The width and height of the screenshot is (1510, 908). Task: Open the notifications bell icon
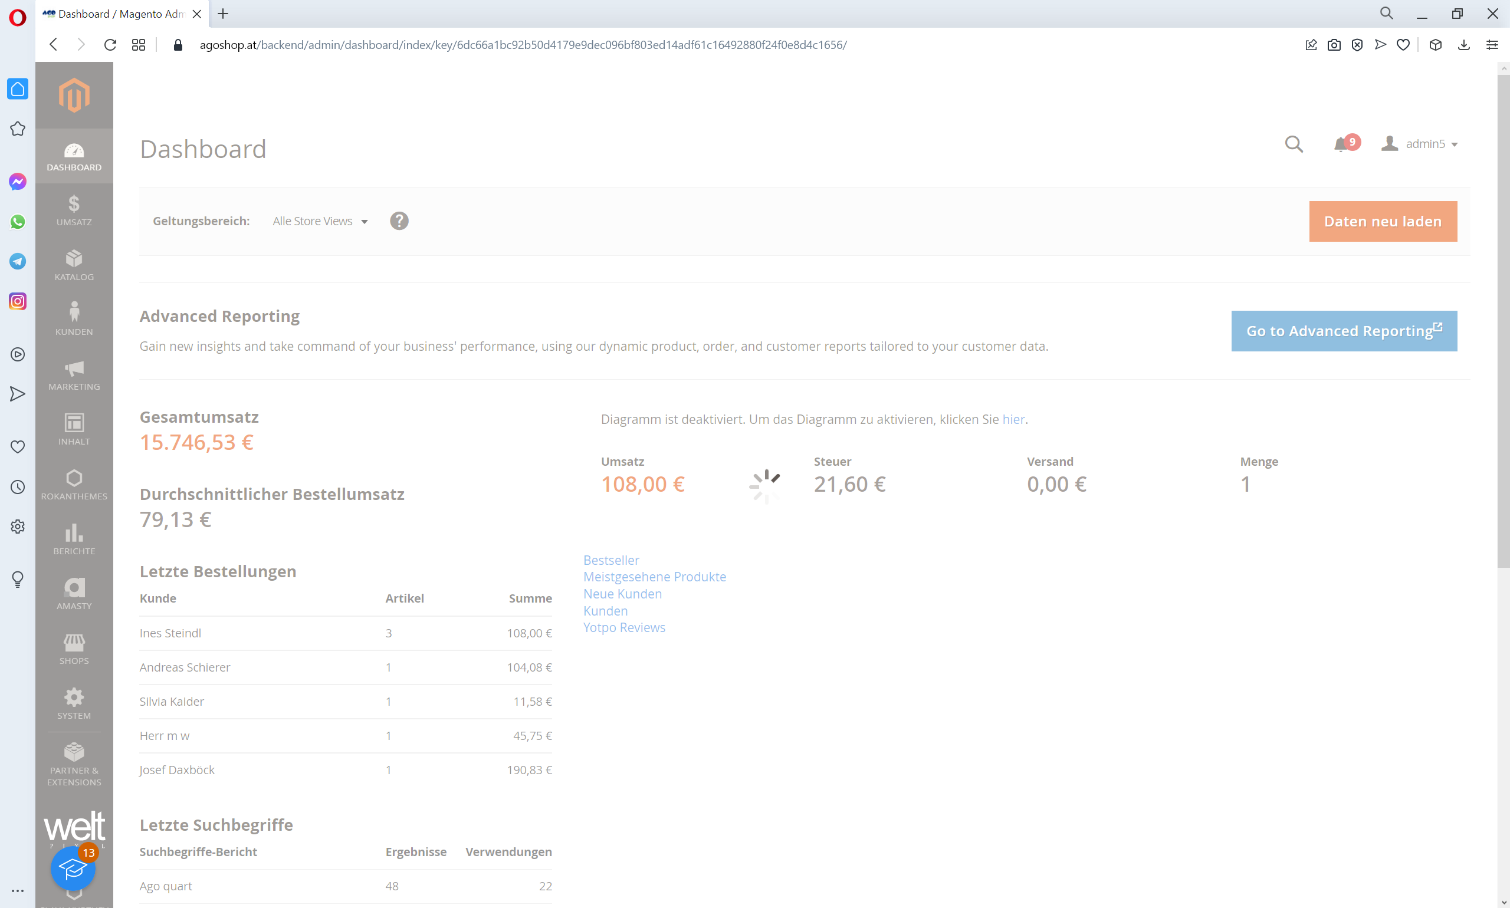[x=1341, y=144]
